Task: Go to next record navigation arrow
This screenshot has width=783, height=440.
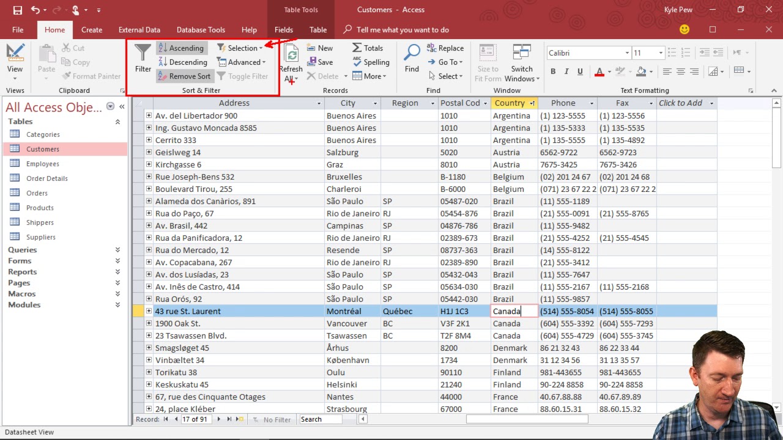Action: (218, 419)
